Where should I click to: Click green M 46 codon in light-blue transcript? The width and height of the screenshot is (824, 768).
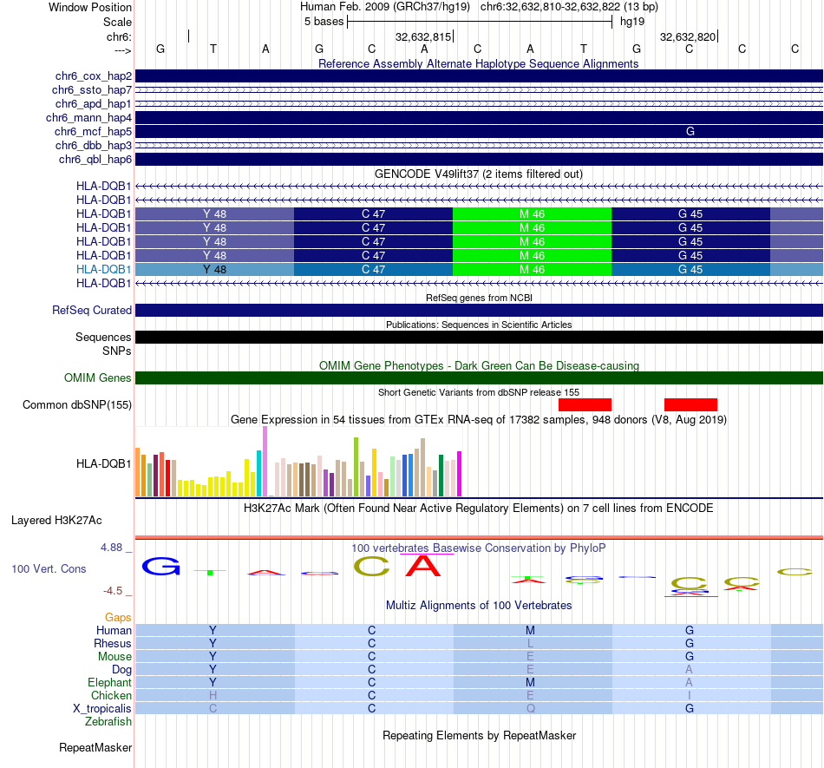[532, 269]
